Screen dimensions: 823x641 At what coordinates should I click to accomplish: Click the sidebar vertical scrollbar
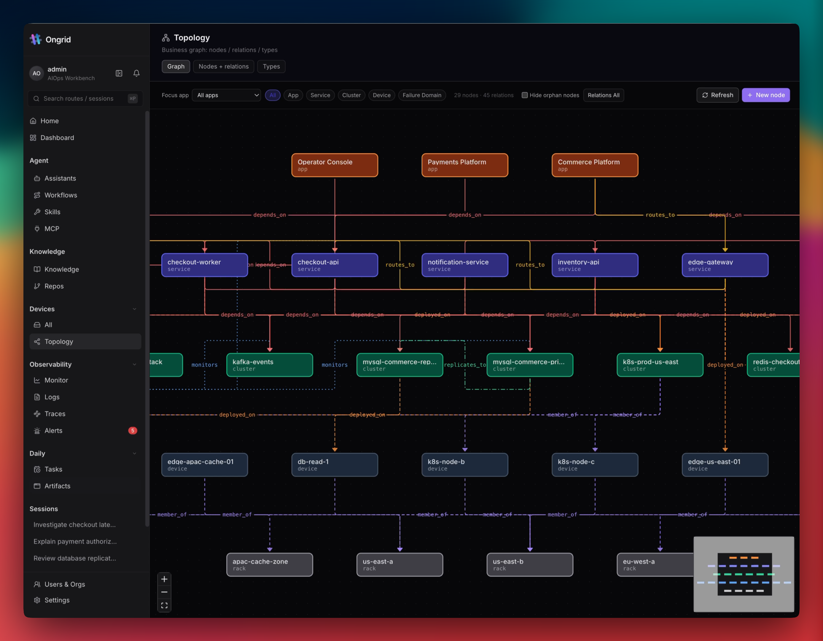tap(147, 319)
